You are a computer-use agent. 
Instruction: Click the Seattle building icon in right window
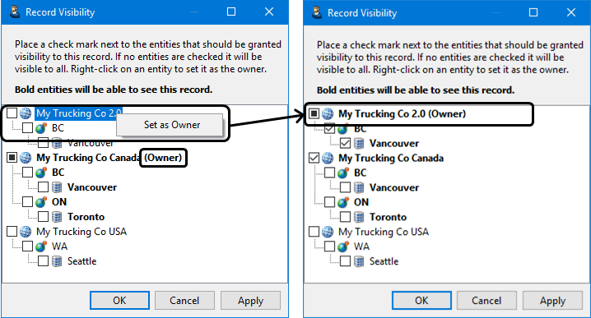(x=359, y=261)
